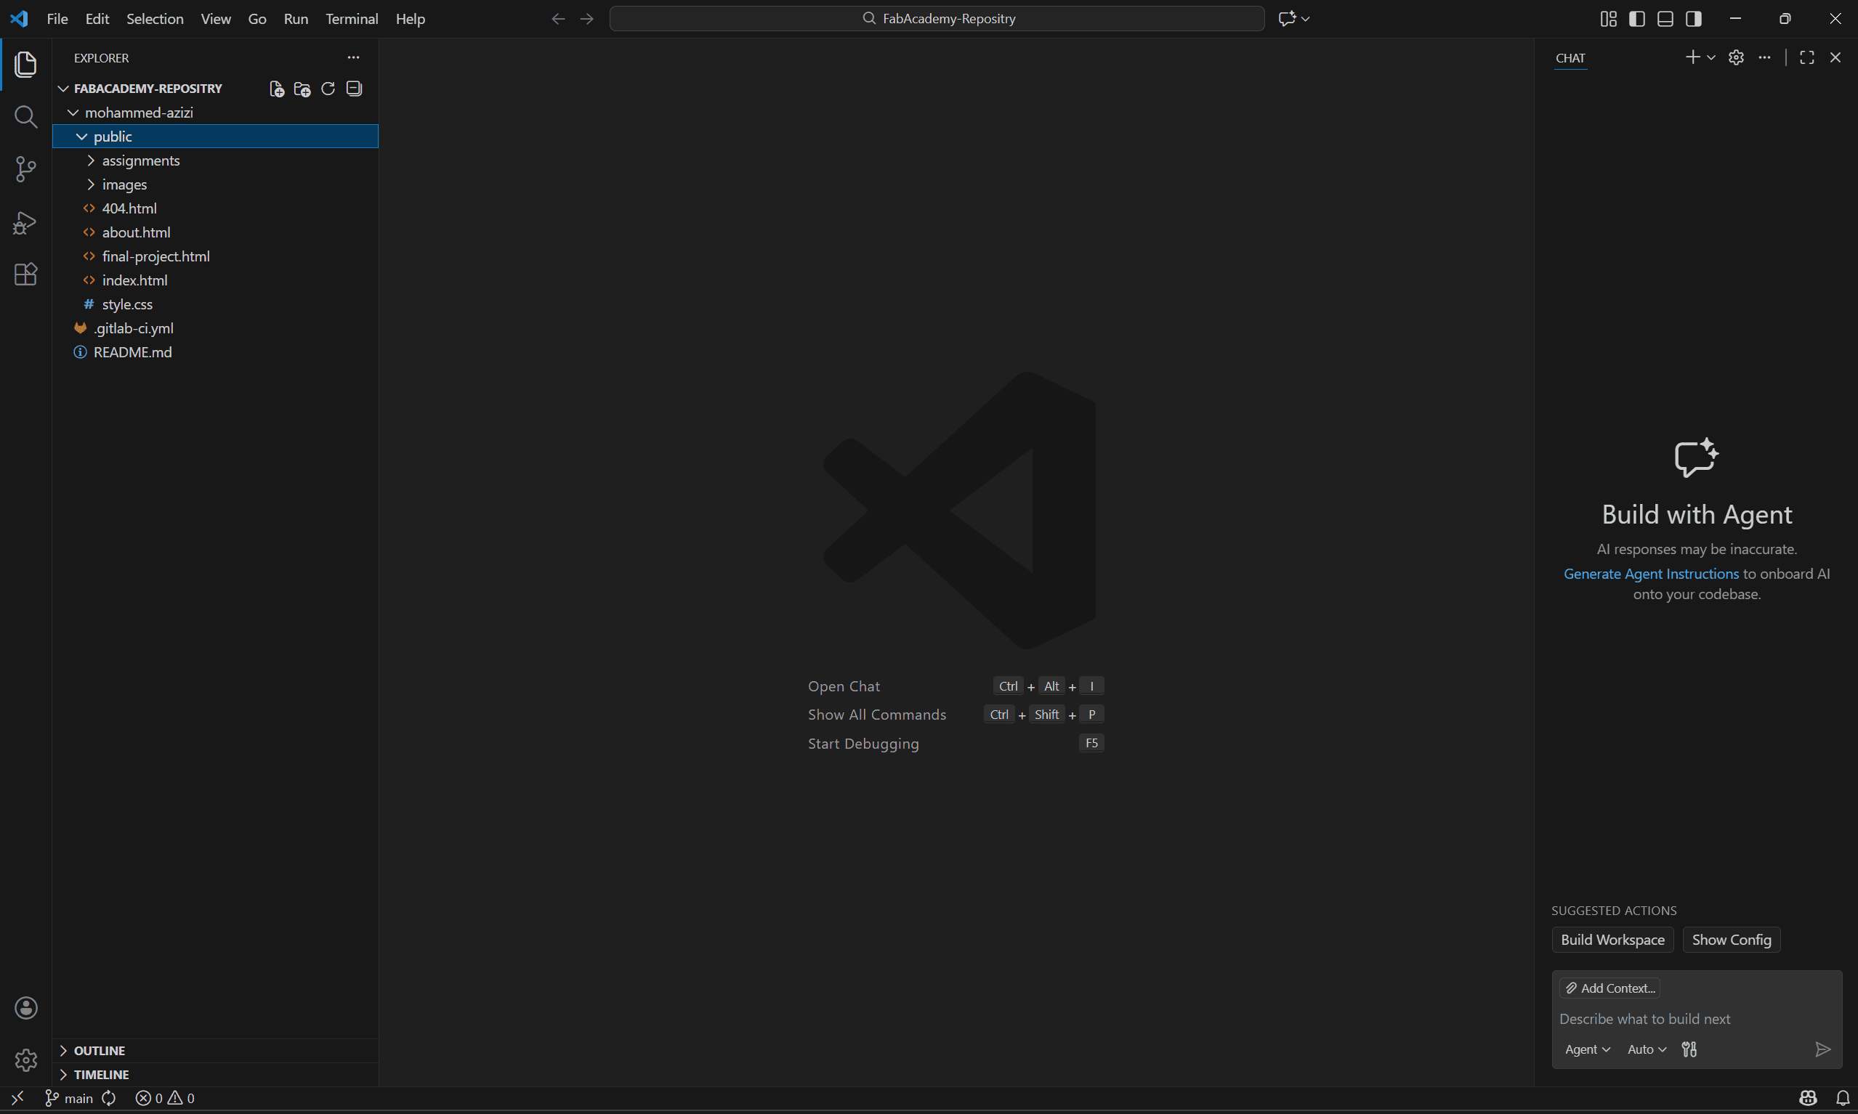Refresh the Explorer file tree
This screenshot has height=1114, width=1858.
click(328, 88)
